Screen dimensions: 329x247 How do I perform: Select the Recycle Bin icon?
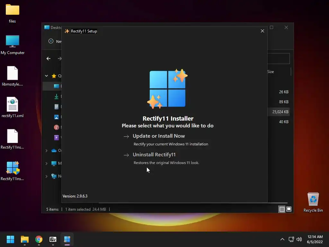313,202
